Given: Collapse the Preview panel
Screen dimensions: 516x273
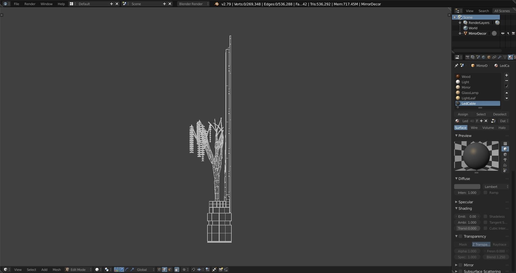Looking at the screenshot, I should 456,136.
